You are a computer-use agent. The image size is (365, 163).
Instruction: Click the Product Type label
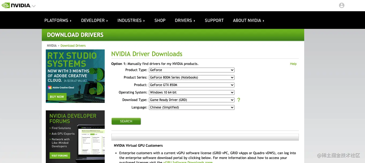136,70
